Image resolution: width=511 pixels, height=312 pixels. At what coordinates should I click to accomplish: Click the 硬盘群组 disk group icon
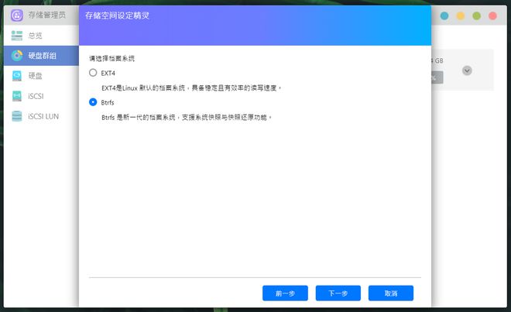pyautogui.click(x=16, y=56)
